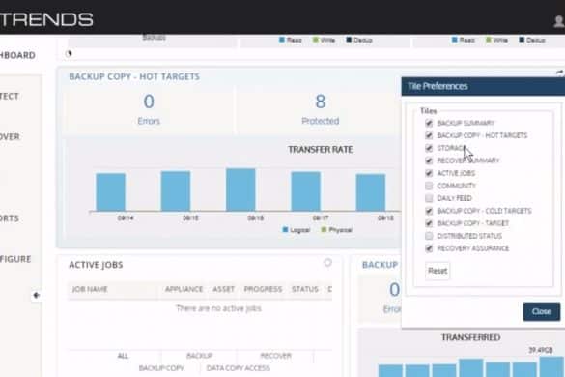Sort by the Status column header
Viewport: 565px width, 377px height.
305,289
